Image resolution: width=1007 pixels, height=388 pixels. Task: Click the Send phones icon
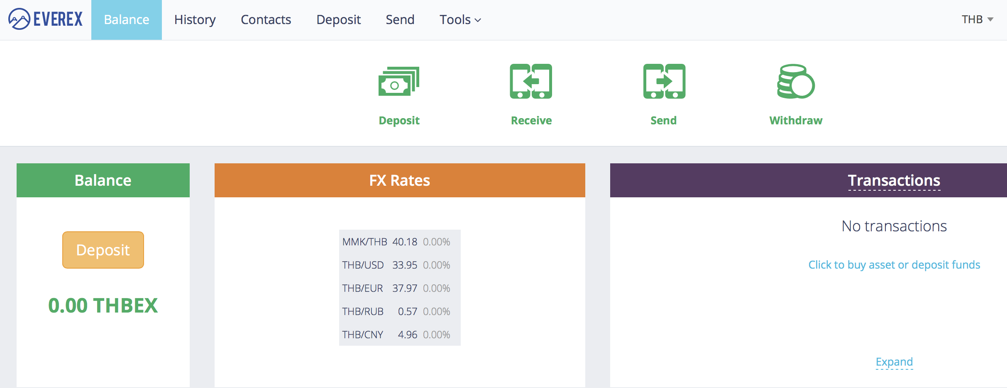click(x=664, y=81)
